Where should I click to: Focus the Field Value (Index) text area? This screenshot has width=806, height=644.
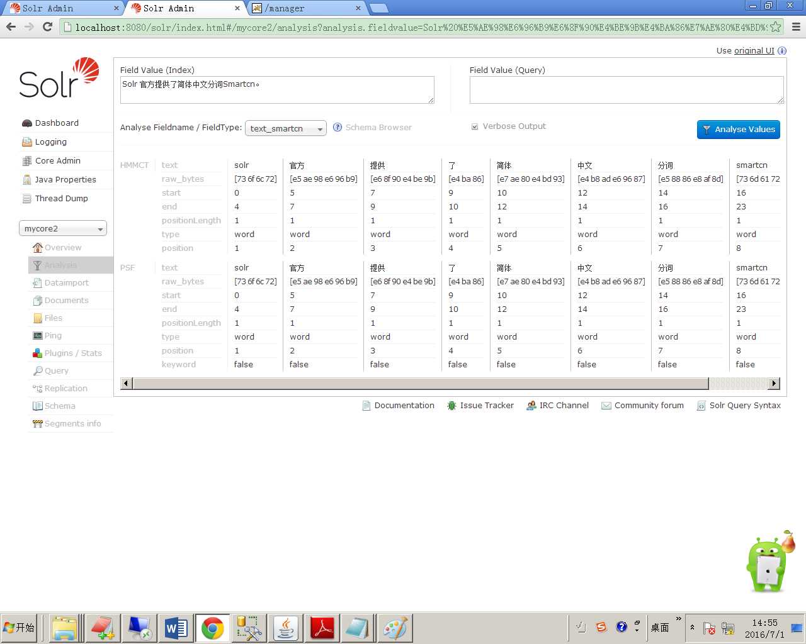pos(277,90)
